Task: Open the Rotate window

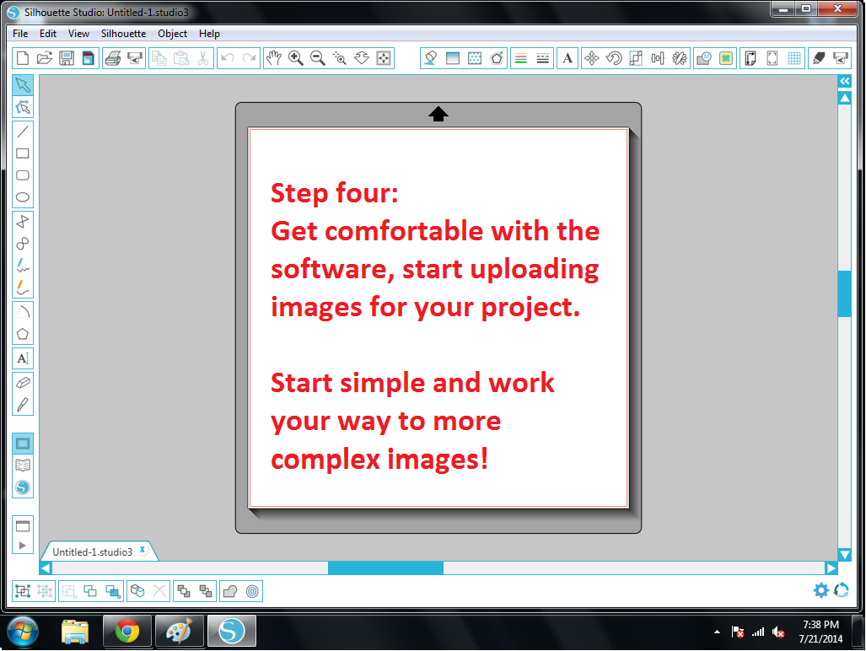Action: 614,58
